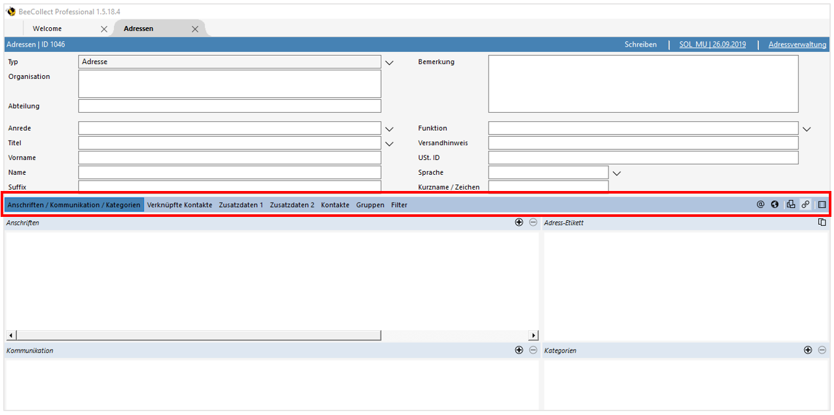834x415 pixels.
Task: Remove an entry using the Anschriften minus icon
Action: [533, 222]
